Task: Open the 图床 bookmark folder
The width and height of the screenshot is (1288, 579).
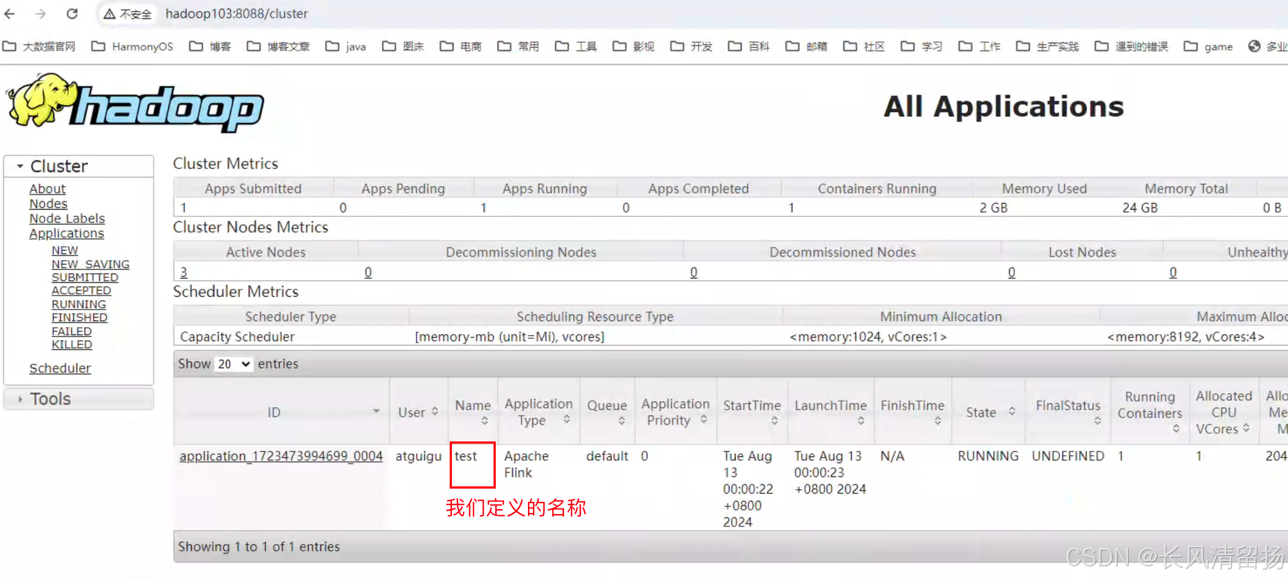Action: tap(403, 47)
